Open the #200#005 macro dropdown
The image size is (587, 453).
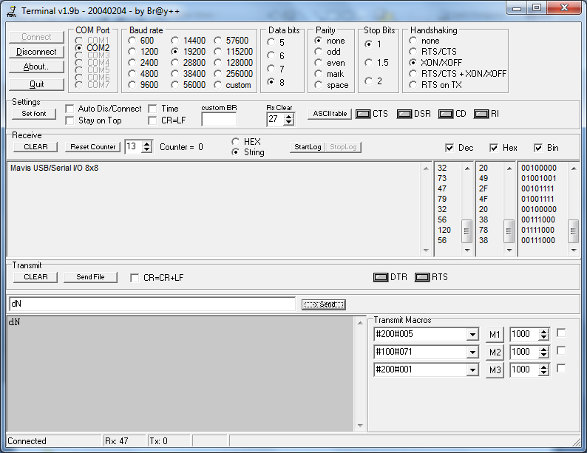[x=473, y=335]
